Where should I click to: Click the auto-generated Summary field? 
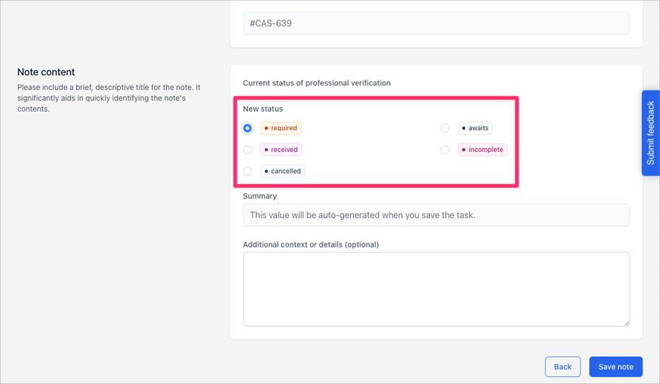coord(436,215)
